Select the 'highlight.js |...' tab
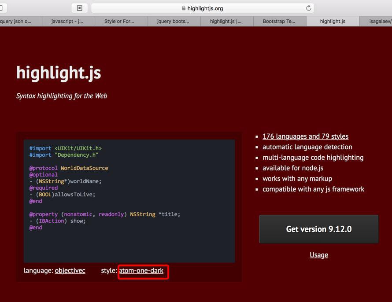Viewport: 392px width, 302px height. coord(227,21)
